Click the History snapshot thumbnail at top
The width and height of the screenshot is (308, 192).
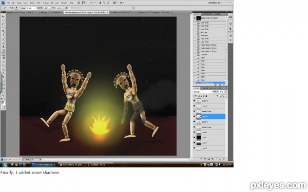pos(199,18)
